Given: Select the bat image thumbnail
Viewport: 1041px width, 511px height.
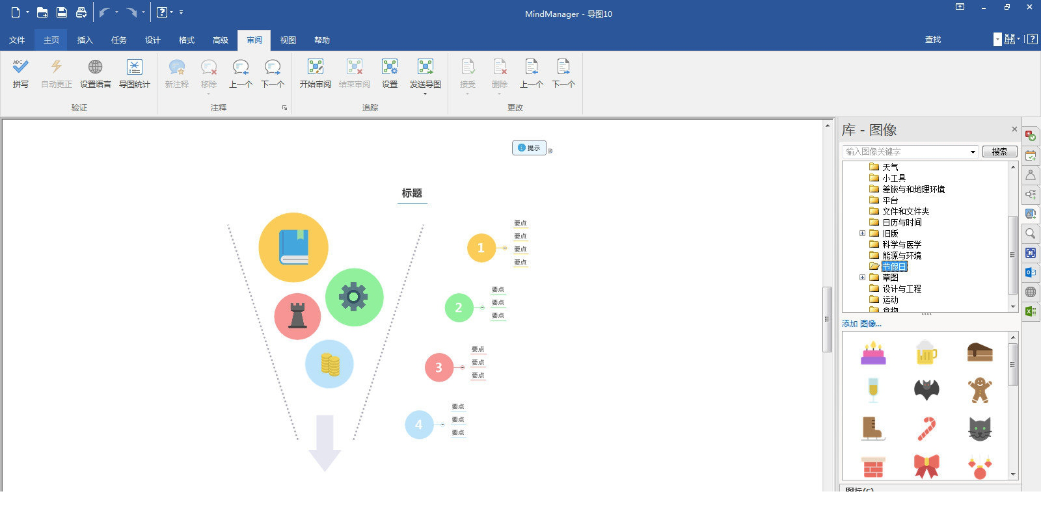Looking at the screenshot, I should point(926,390).
